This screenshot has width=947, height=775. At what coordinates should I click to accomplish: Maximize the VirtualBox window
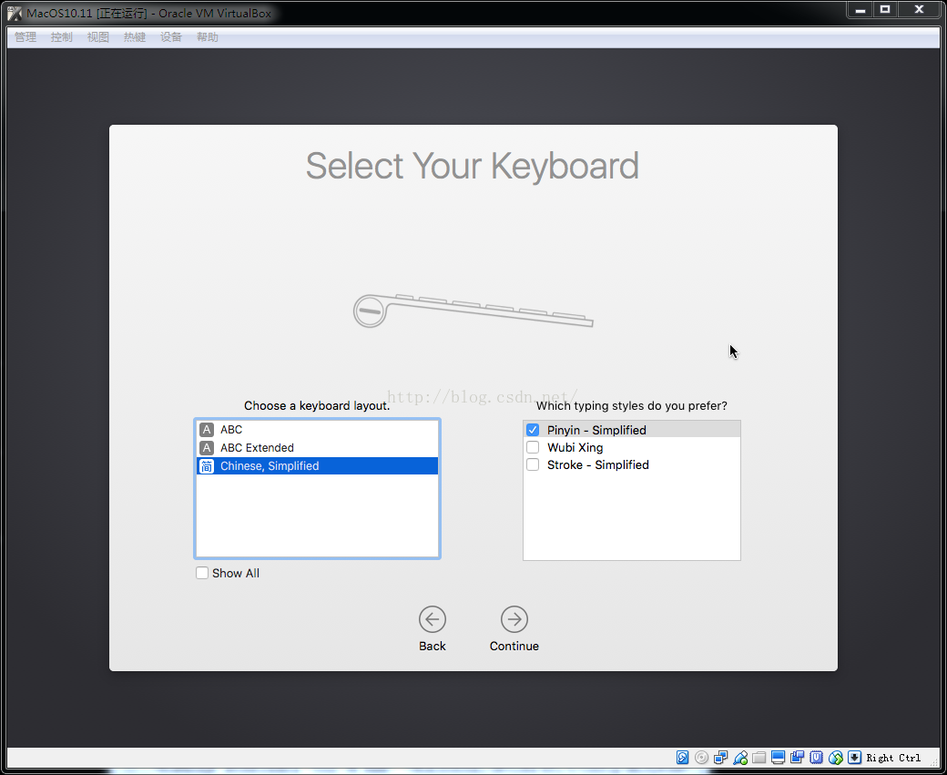click(885, 10)
